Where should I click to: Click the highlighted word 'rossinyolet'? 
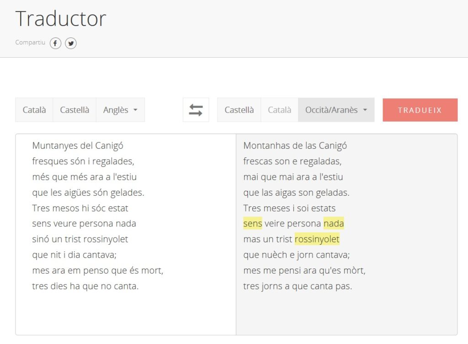coord(317,239)
